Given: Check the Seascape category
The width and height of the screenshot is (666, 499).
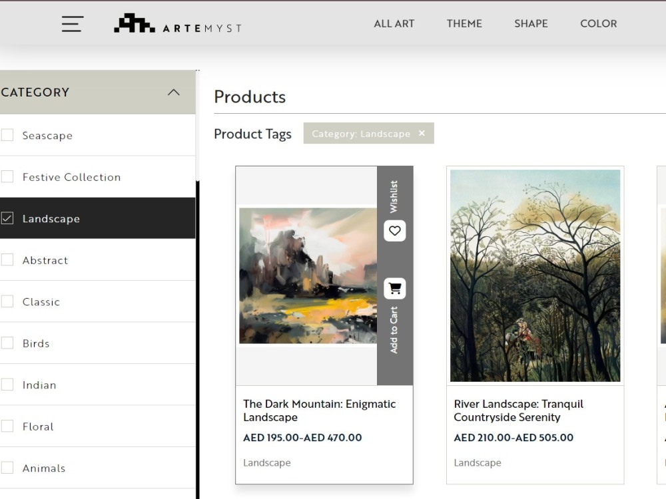Looking at the screenshot, I should [x=7, y=135].
